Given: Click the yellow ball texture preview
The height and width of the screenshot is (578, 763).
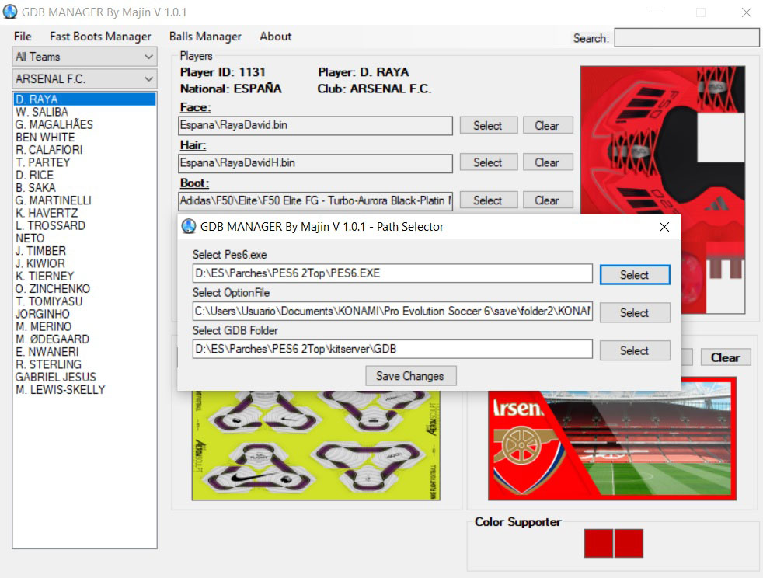Looking at the screenshot, I should pyautogui.click(x=315, y=445).
